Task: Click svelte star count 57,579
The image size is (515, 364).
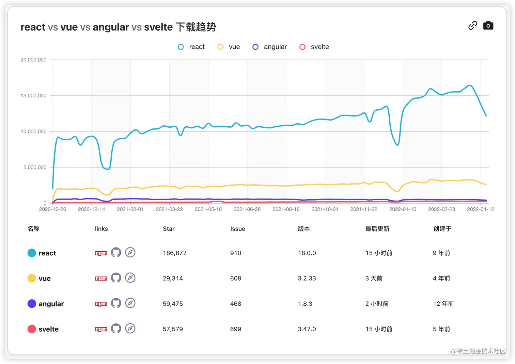Action: point(173,329)
